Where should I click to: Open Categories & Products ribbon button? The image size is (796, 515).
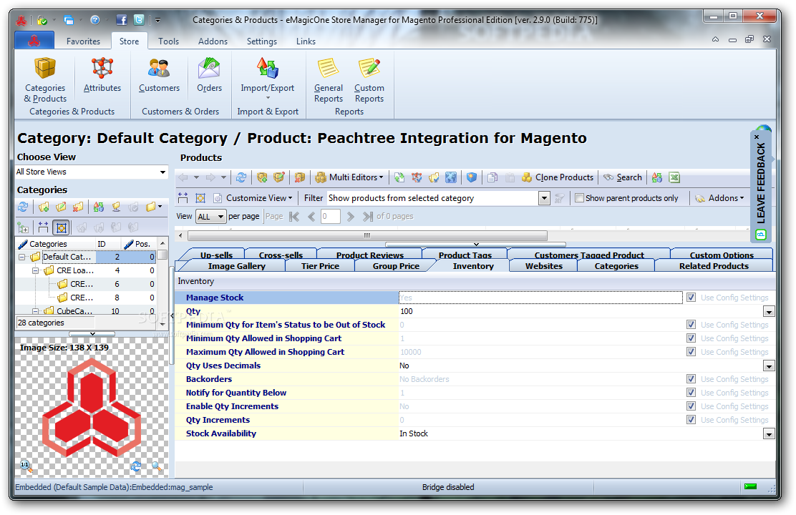tap(45, 79)
